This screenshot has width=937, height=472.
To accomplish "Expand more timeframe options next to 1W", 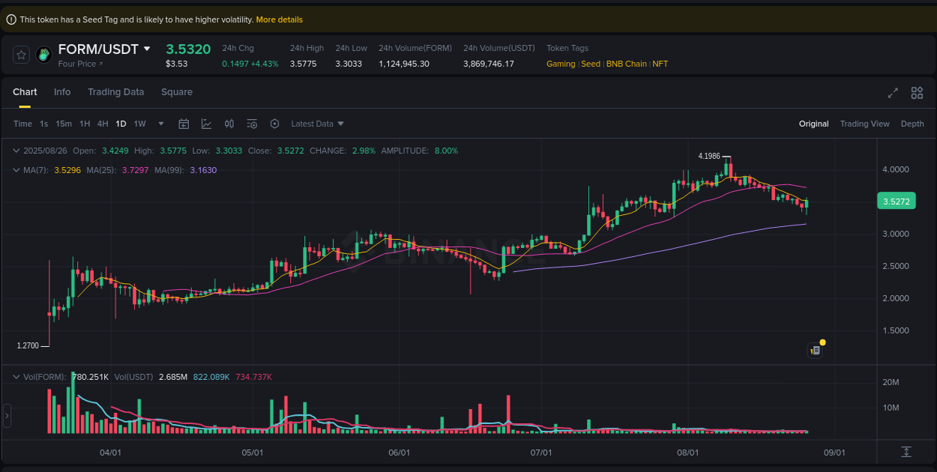I will point(160,124).
